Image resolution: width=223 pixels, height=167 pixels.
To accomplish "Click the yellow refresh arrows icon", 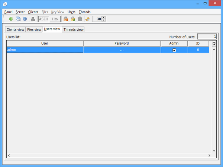I will [87, 19].
